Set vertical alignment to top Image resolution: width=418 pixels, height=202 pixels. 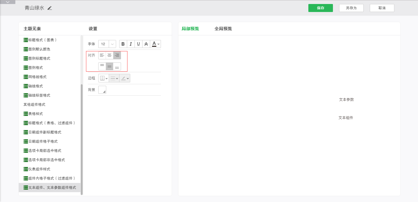coord(102,66)
